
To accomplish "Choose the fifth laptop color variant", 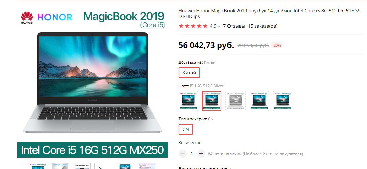I will click(x=282, y=101).
